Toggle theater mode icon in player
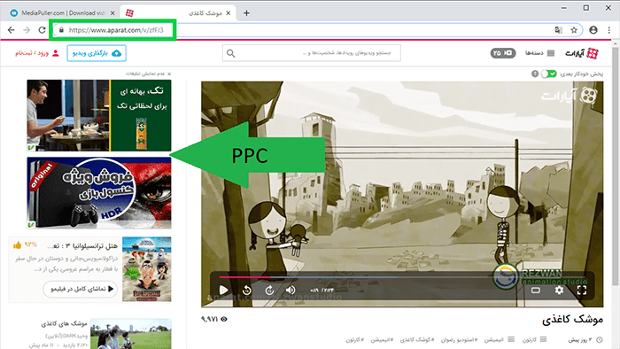Screen dimensions: 620x349 [x=535, y=291]
